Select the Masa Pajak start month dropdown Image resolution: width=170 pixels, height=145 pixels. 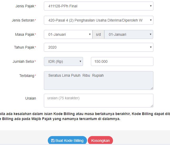click(68, 34)
